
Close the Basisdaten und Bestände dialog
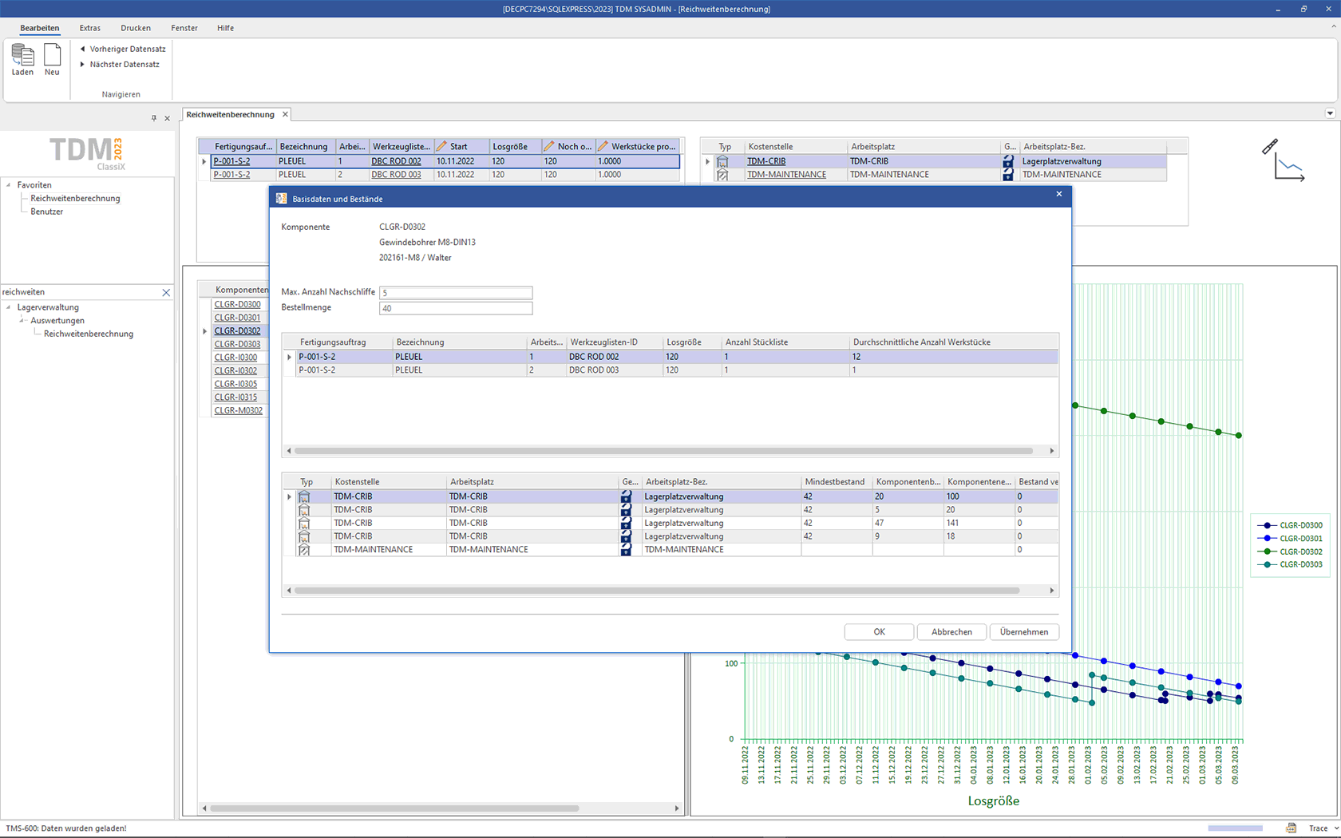pyautogui.click(x=1059, y=194)
